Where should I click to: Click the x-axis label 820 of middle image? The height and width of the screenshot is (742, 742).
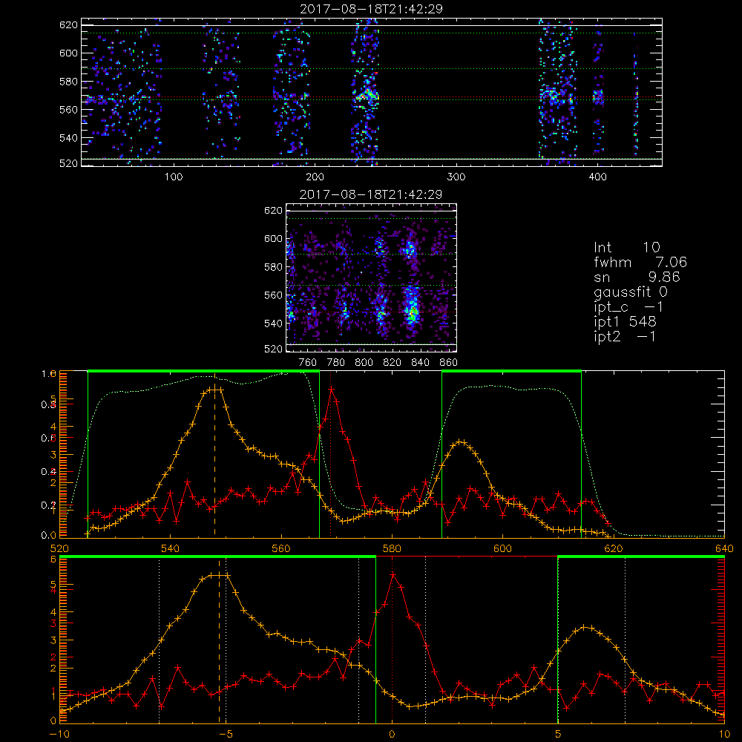392,363
